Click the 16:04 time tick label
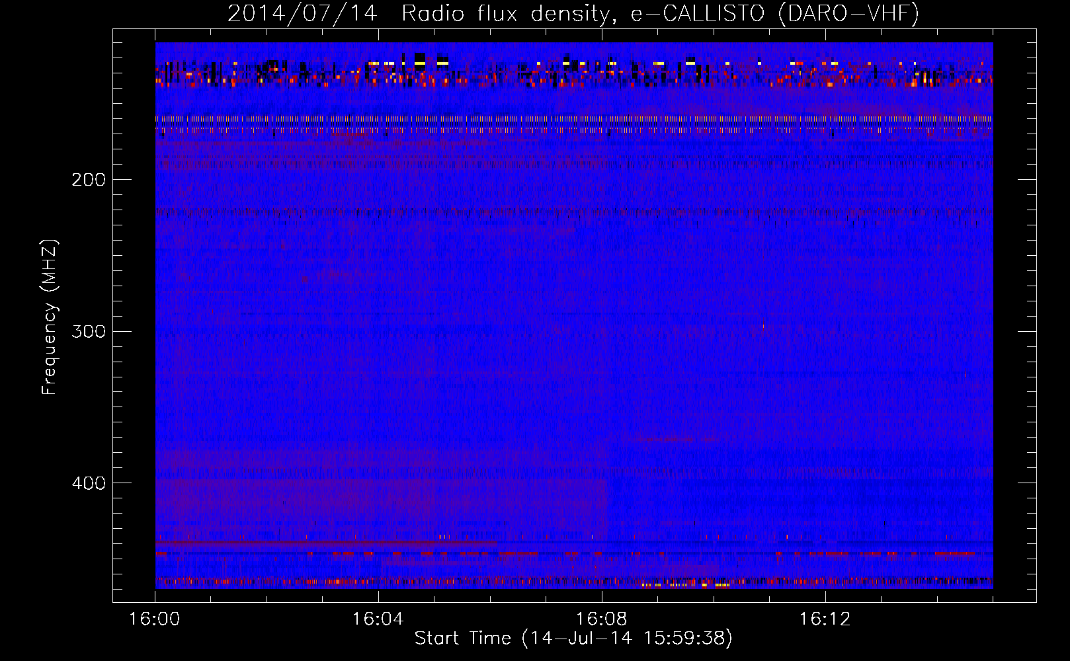Viewport: 1070px width, 661px height. tap(378, 619)
